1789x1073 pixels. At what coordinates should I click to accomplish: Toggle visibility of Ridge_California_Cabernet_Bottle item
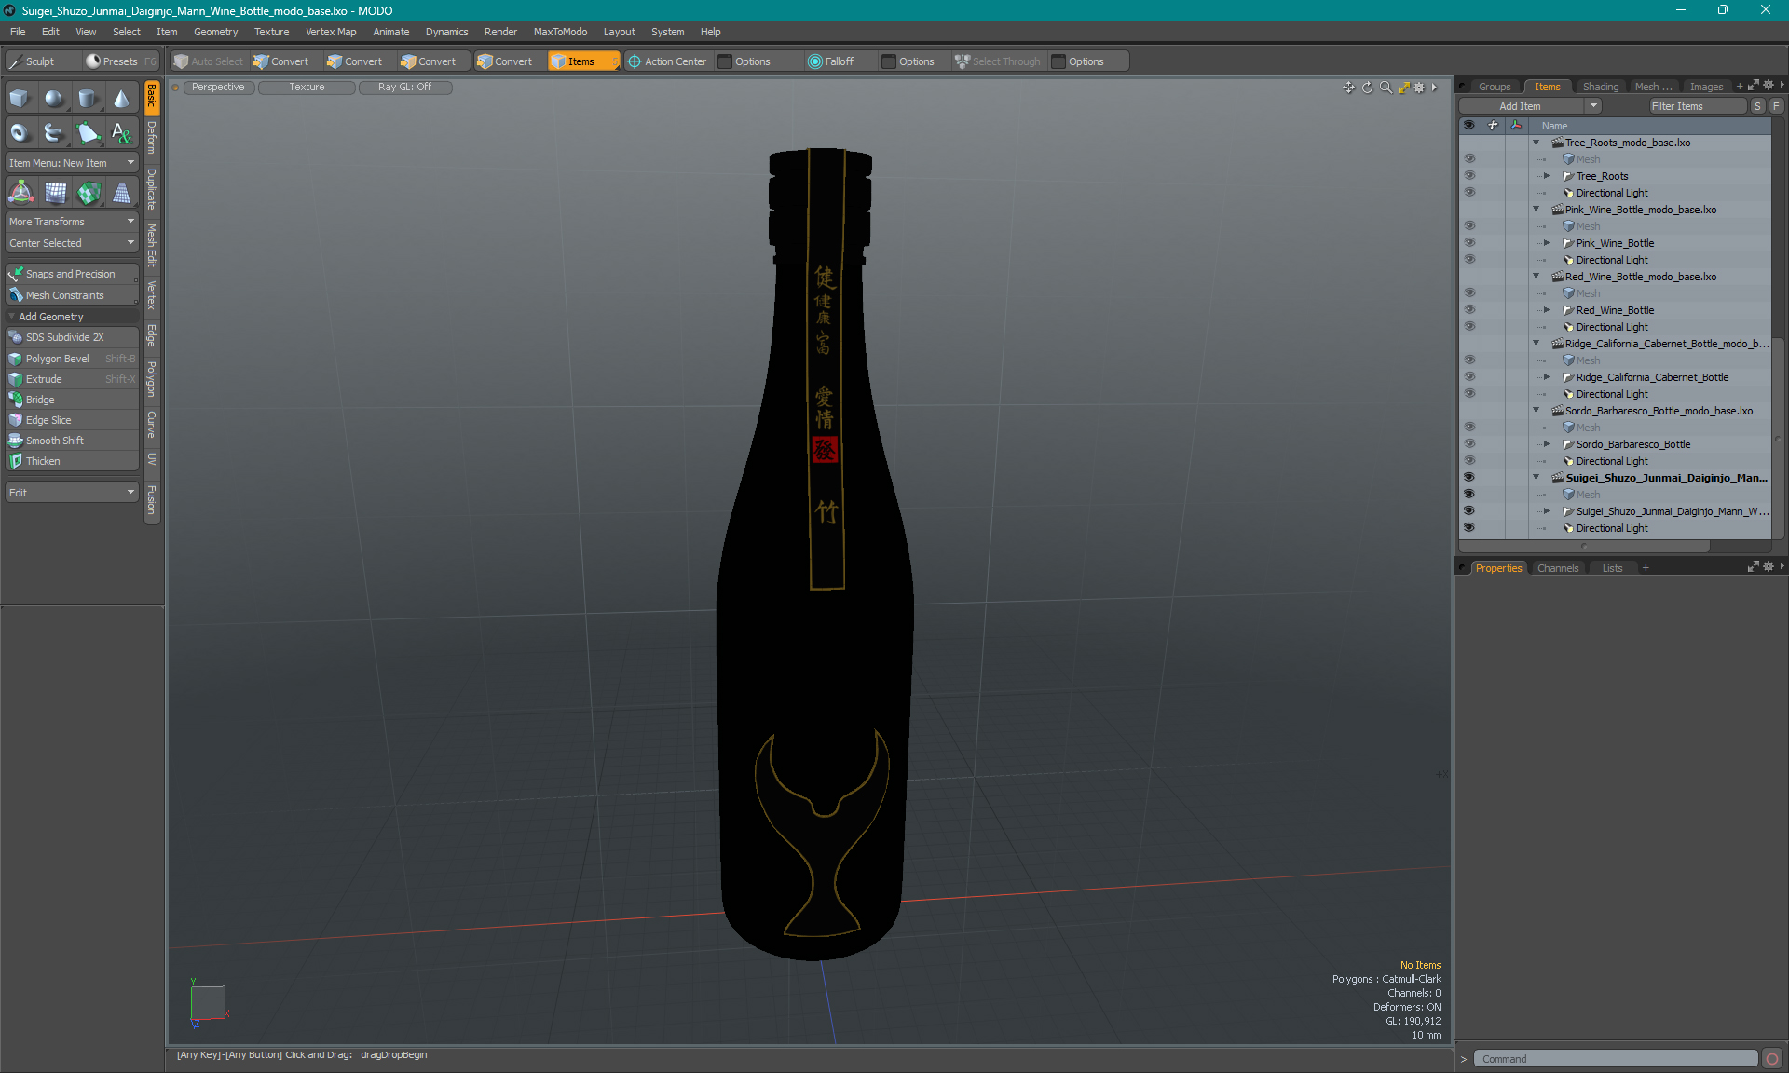pos(1469,377)
